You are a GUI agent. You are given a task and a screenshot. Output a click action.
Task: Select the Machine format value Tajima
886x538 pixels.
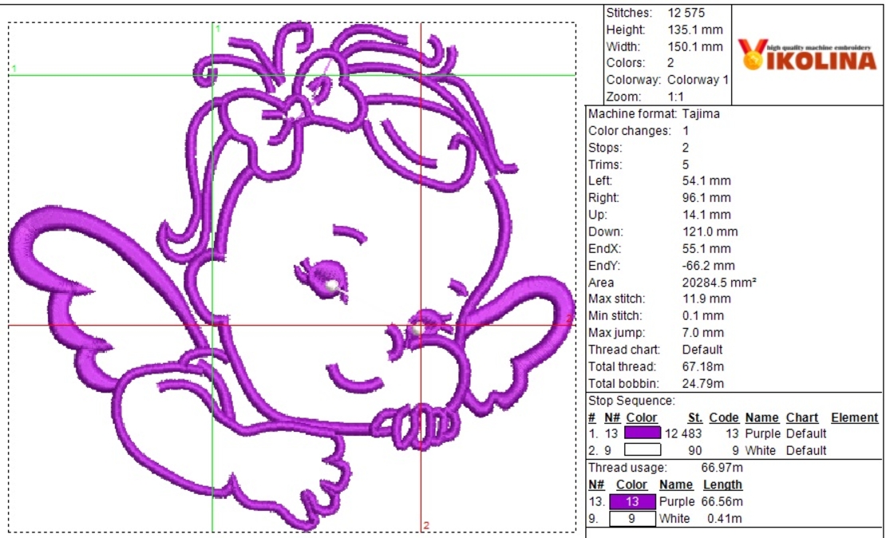[702, 113]
